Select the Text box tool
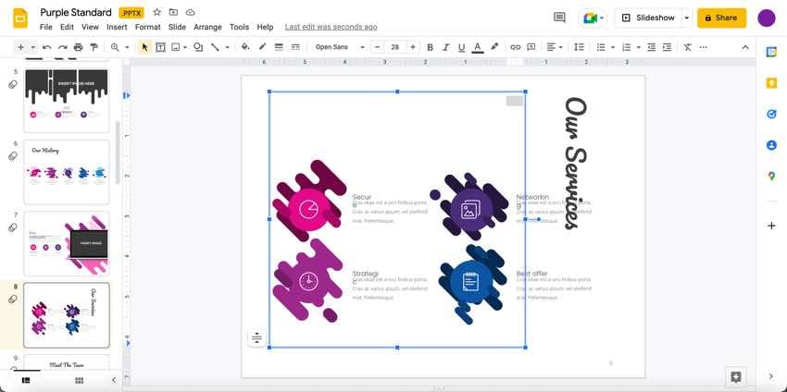787x392 pixels. tap(160, 47)
